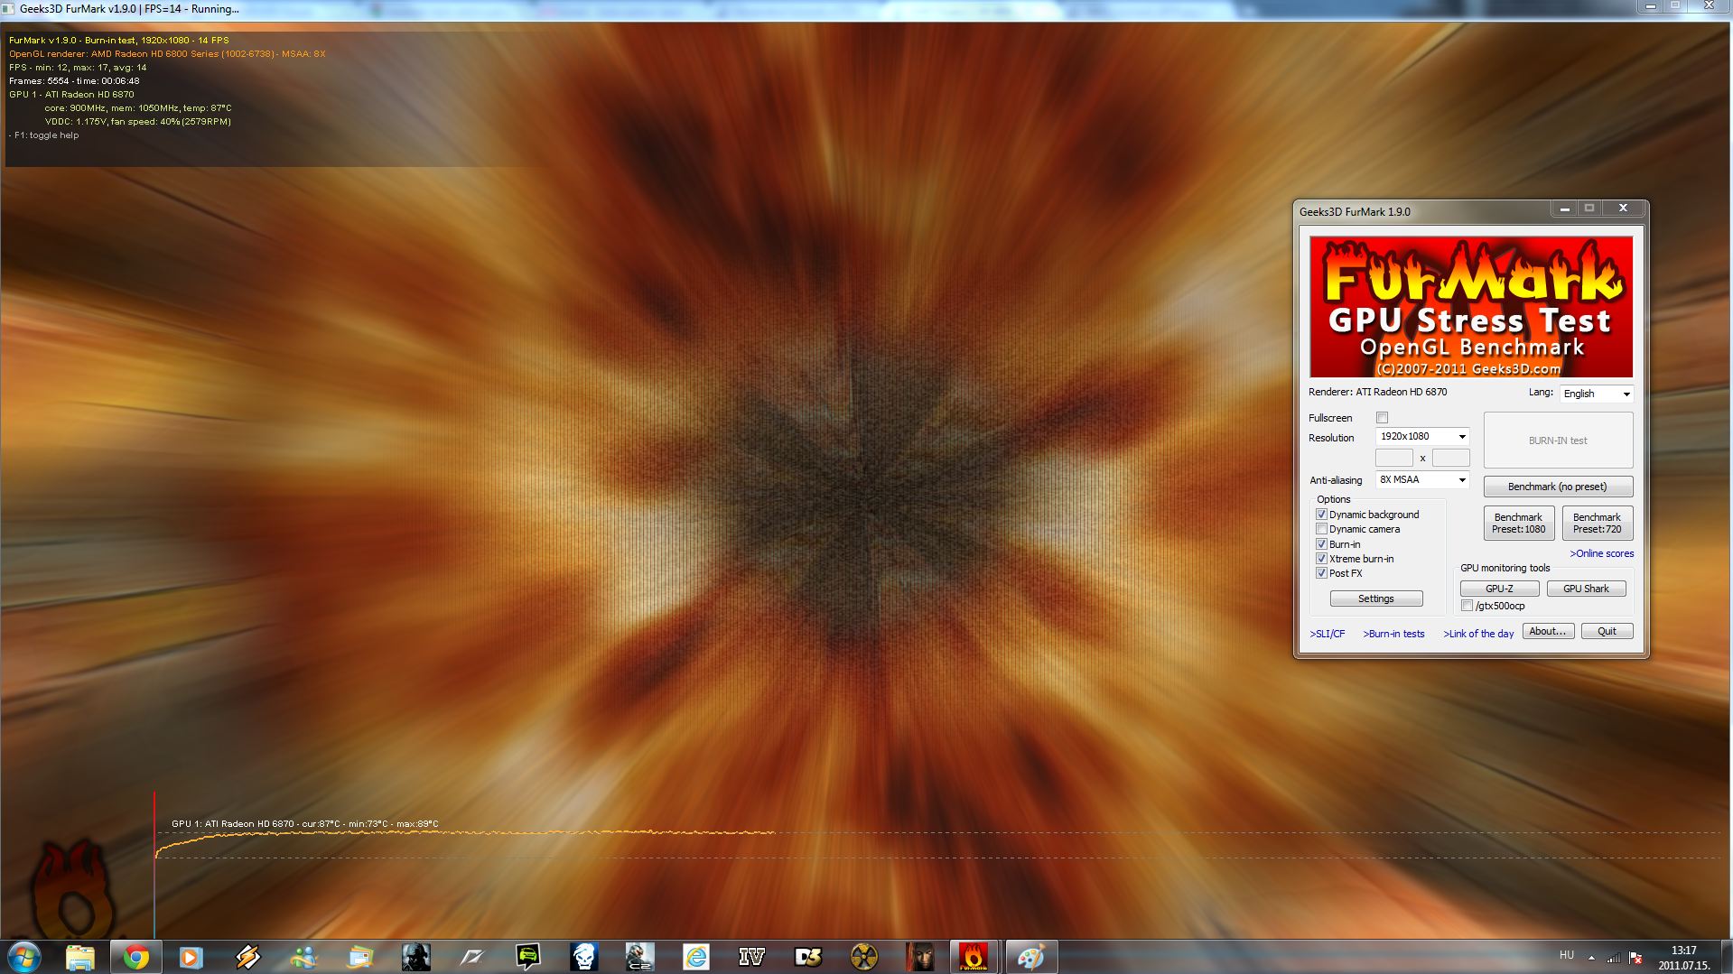This screenshot has width=1733, height=974.
Task: Uncheck Xtreme burn-in option
Action: coord(1321,559)
